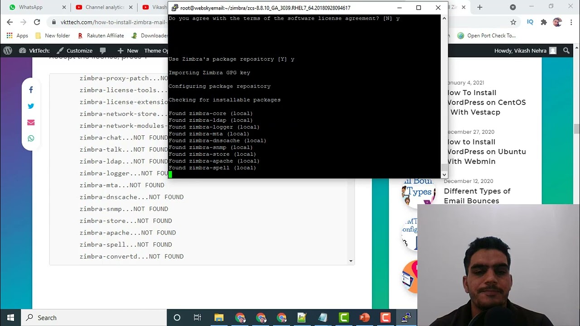This screenshot has width=580, height=326.
Task: Click 'Found zimbra-core (local)' terminal line
Action: (211, 113)
